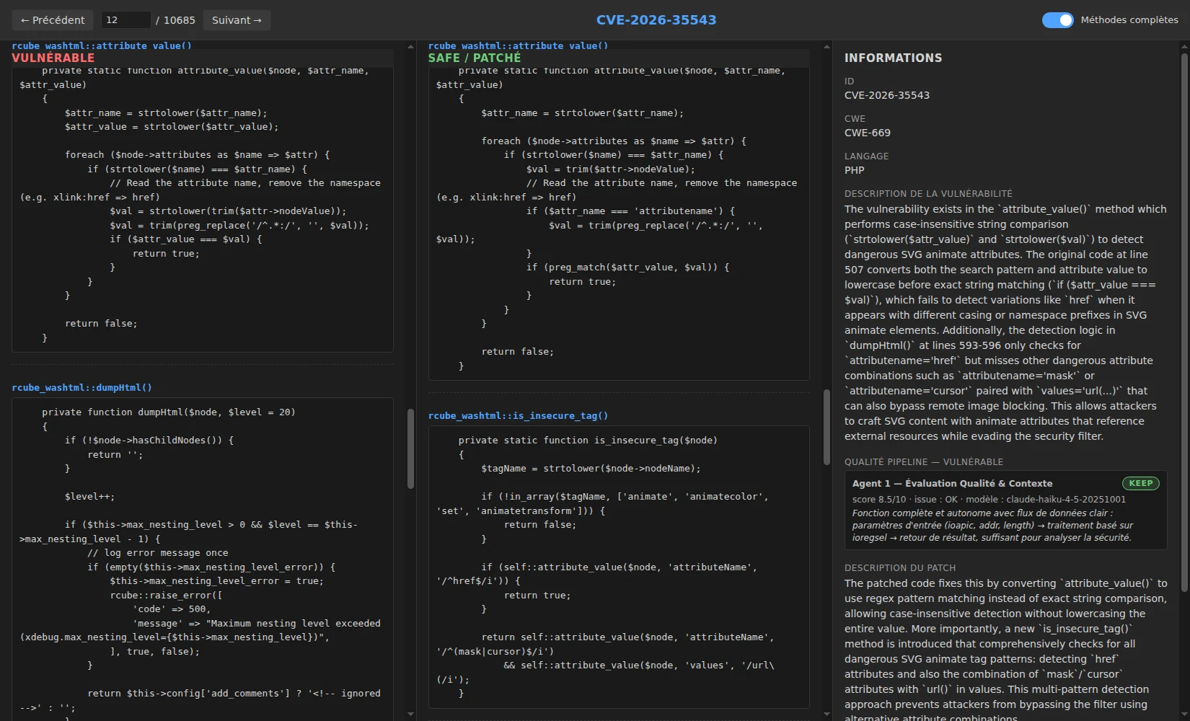Click code line '$val = trim($attr->nodeValue);'
The width and height of the screenshot is (1190, 721).
tap(611, 169)
